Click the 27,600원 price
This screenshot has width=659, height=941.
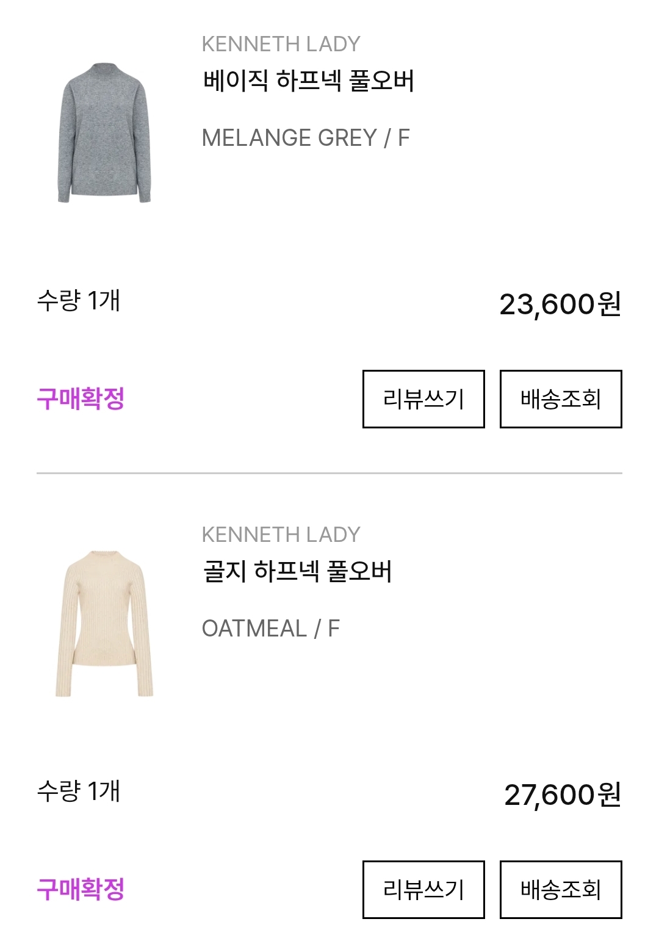(x=562, y=795)
